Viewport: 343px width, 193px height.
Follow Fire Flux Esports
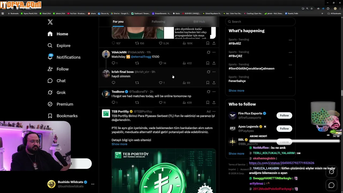284,116
